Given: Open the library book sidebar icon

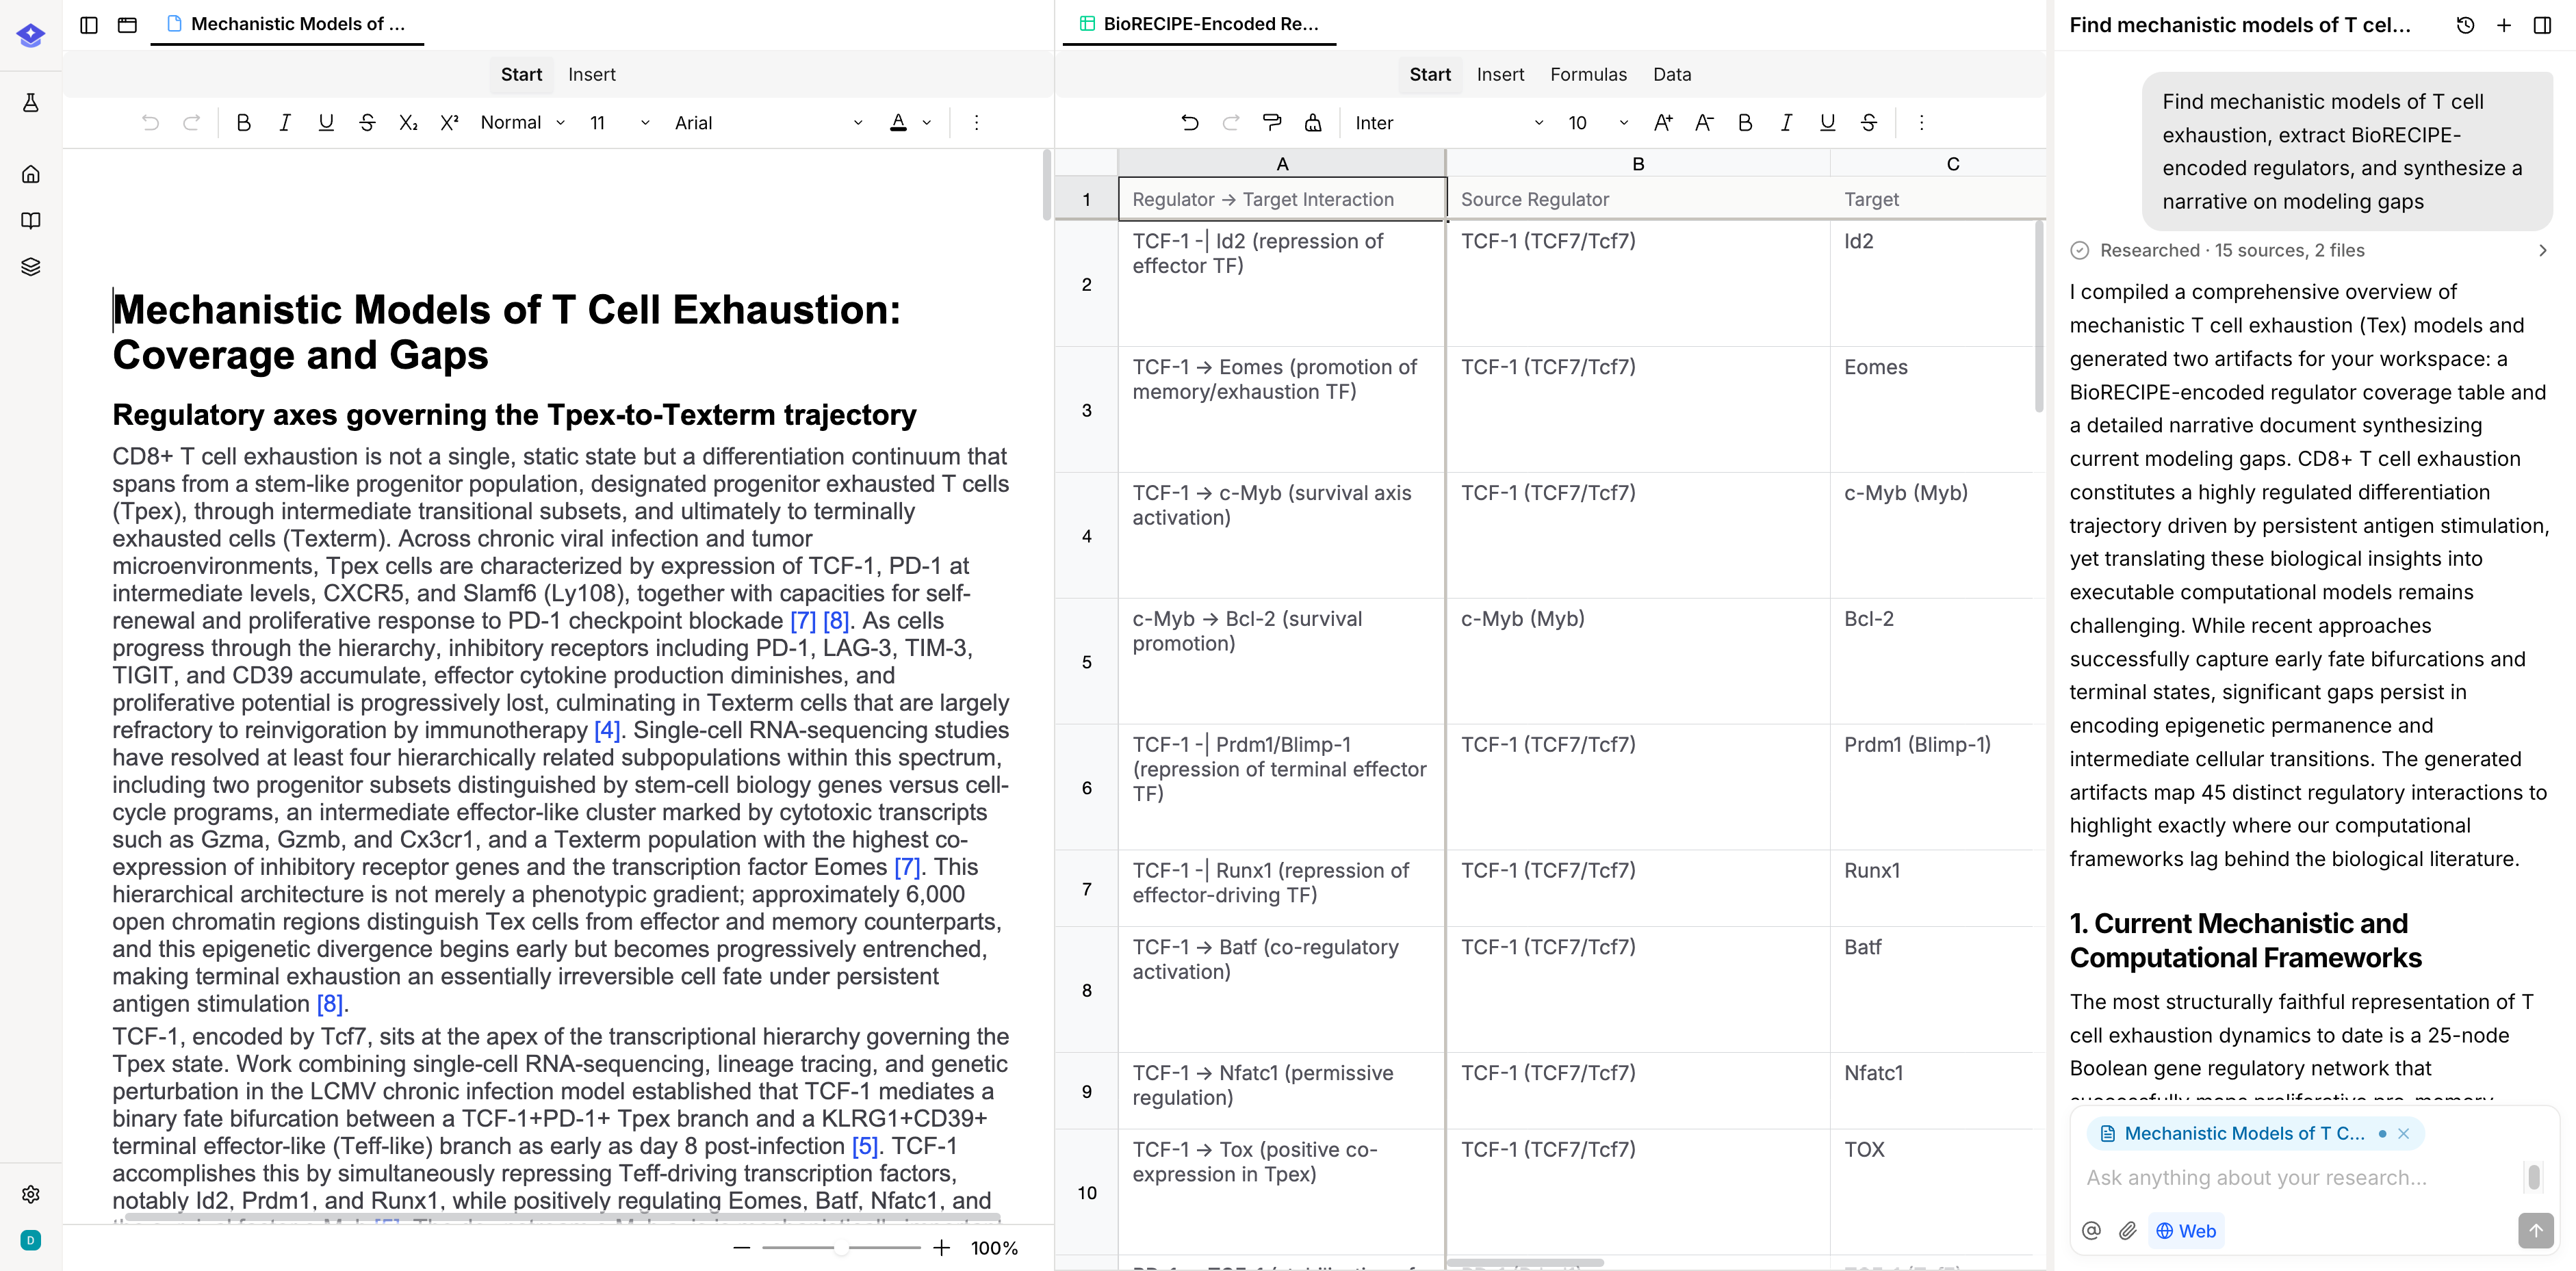Looking at the screenshot, I should pos(31,221).
